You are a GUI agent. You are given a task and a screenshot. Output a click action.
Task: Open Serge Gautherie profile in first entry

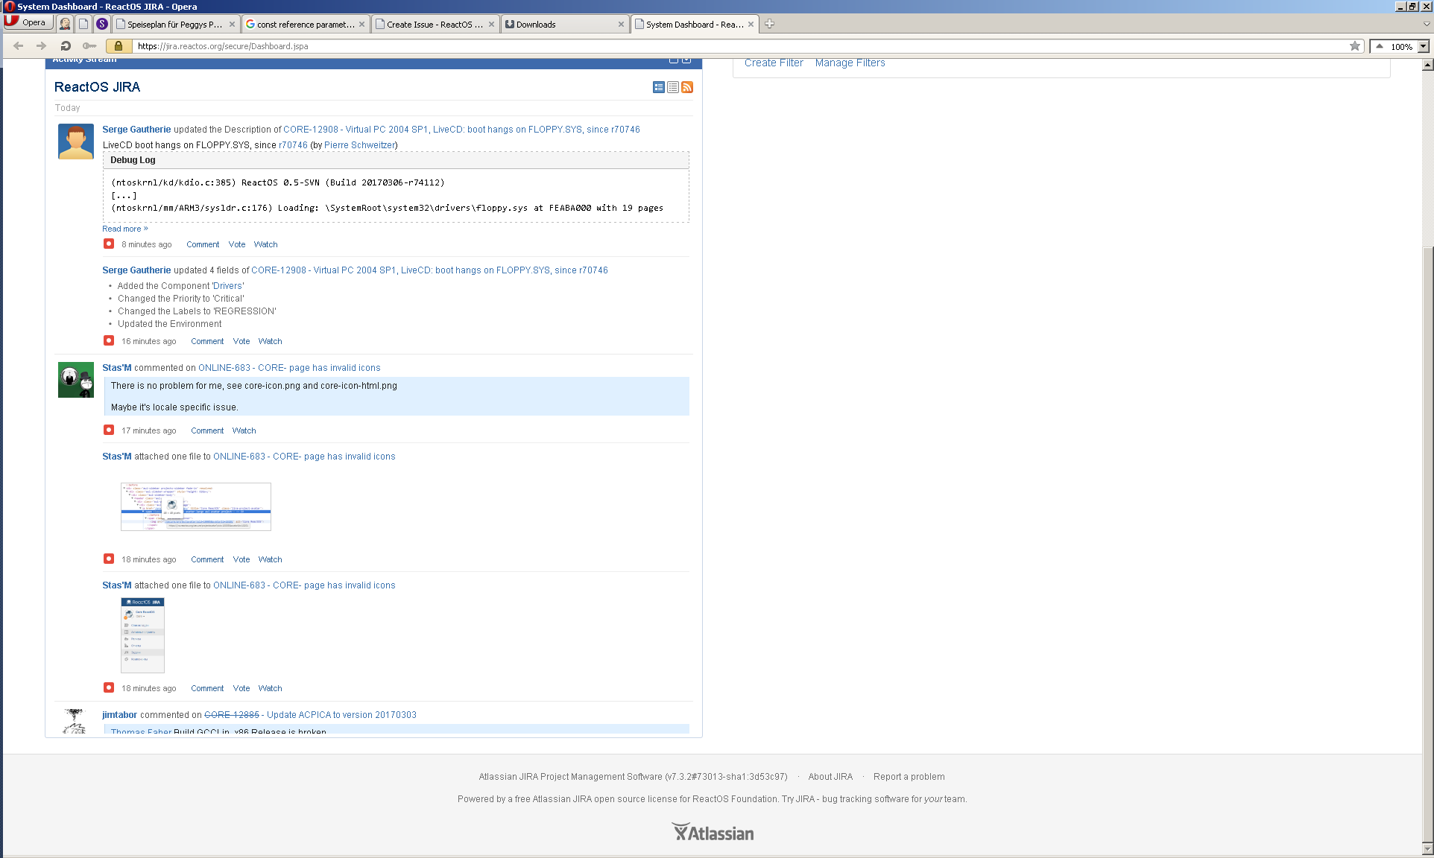[x=136, y=130]
